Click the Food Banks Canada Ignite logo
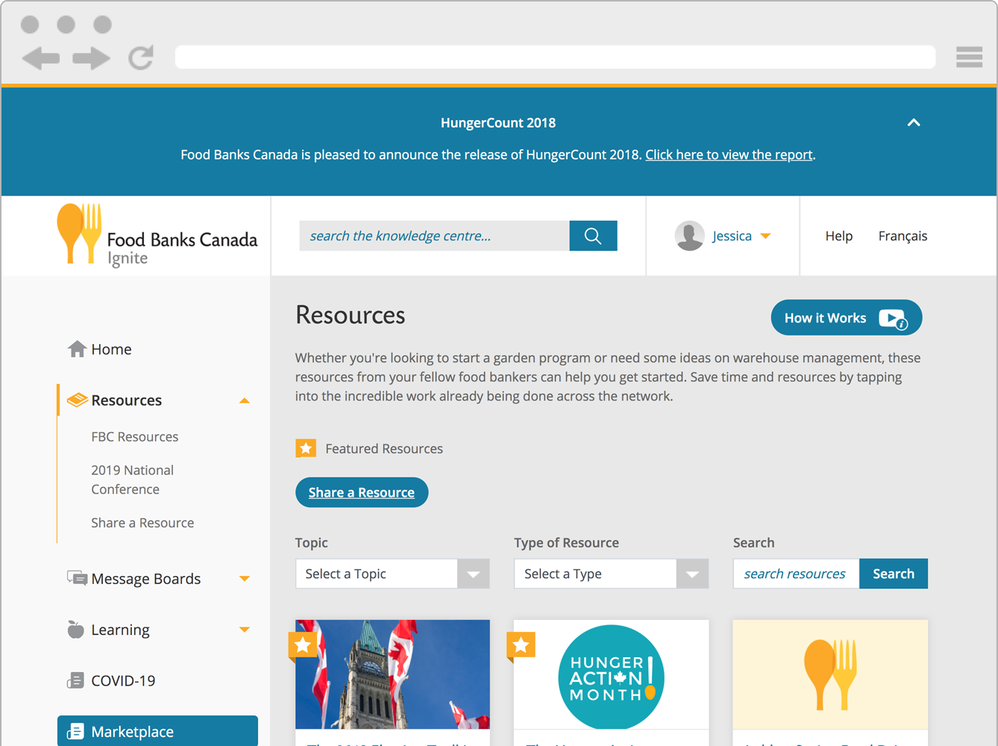The image size is (998, 746). click(157, 236)
